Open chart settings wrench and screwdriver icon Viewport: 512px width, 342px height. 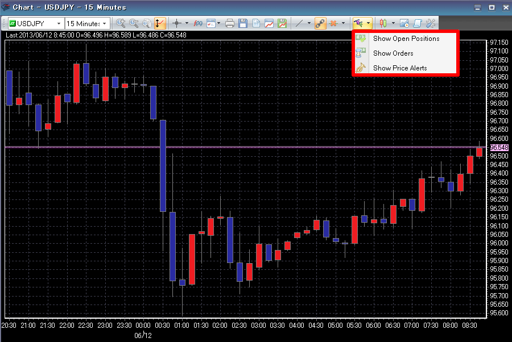coord(431,23)
